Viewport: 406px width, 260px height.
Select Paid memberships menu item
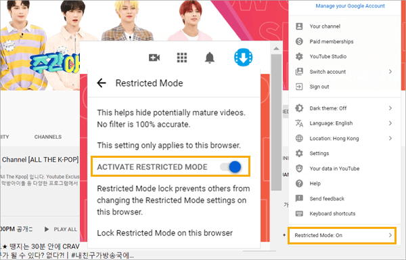pyautogui.click(x=345, y=41)
